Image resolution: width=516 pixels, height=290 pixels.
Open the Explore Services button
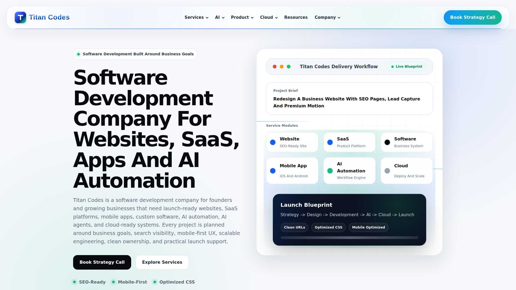162,262
